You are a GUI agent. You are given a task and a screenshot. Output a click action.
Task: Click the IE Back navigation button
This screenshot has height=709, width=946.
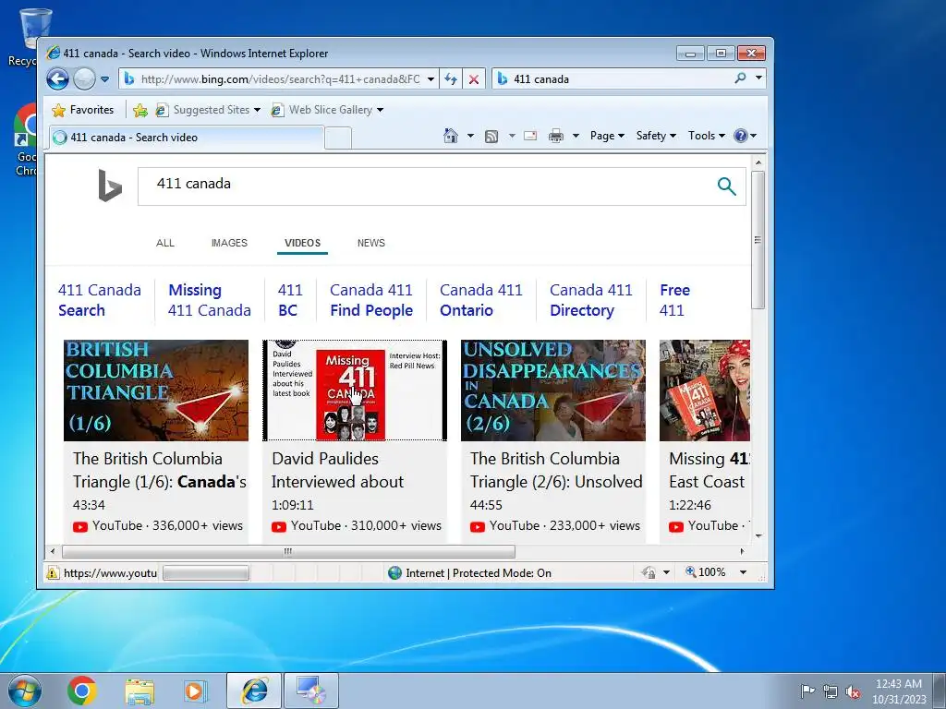[x=58, y=79]
